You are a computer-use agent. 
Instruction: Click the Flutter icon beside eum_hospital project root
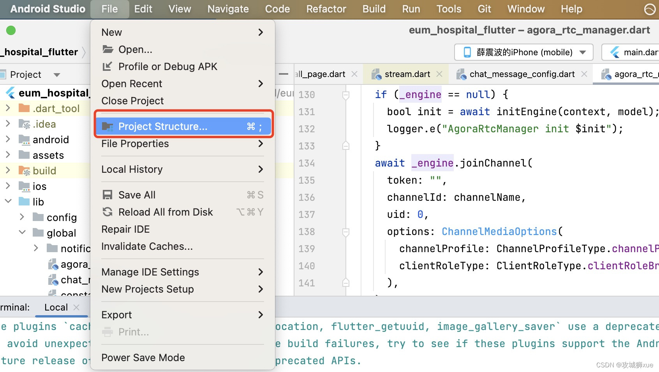point(10,93)
